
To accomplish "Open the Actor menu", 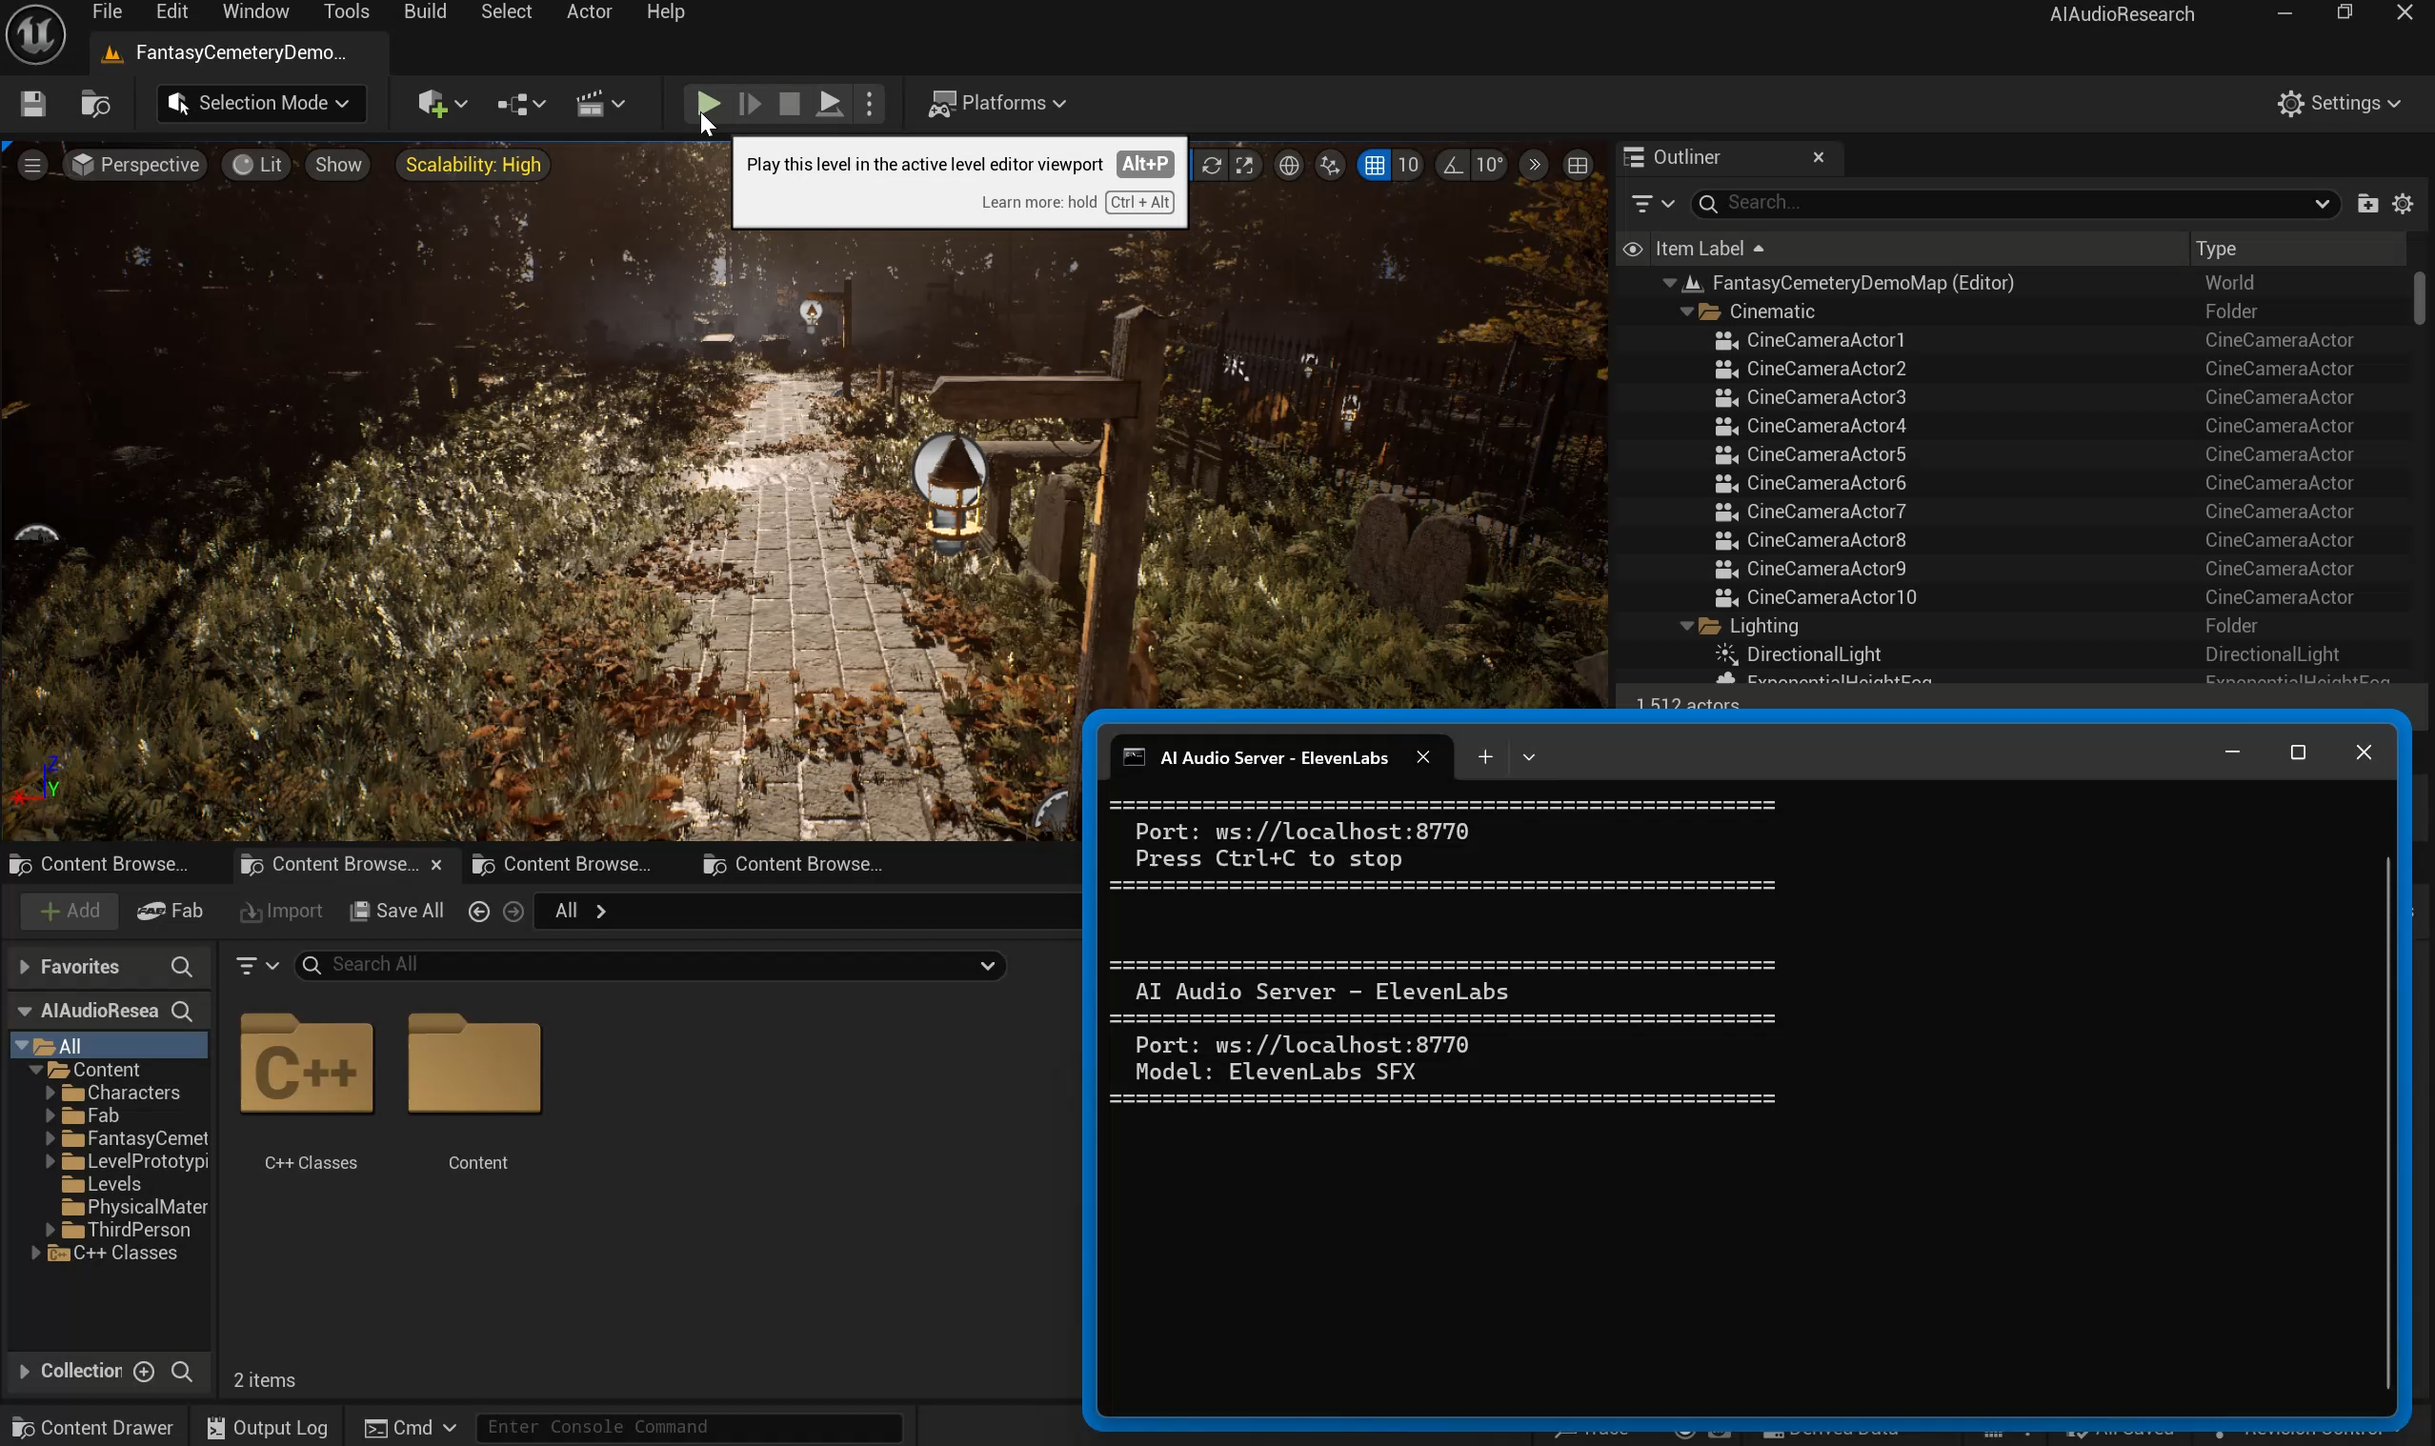I will (x=590, y=11).
